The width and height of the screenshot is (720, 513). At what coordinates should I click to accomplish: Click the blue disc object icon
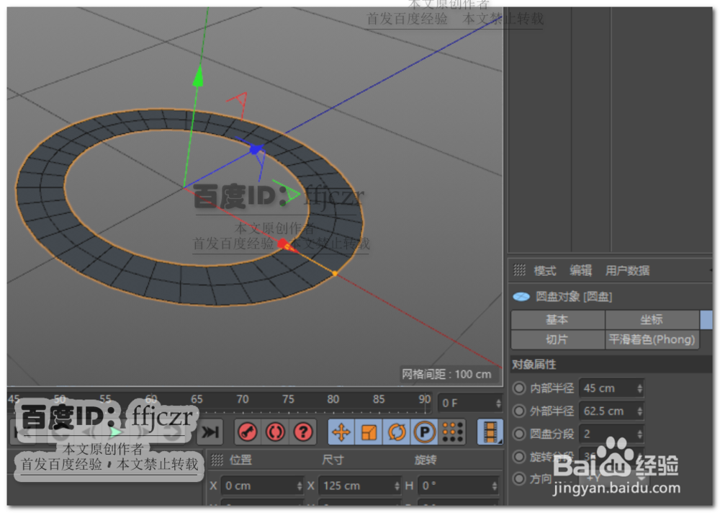[521, 297]
